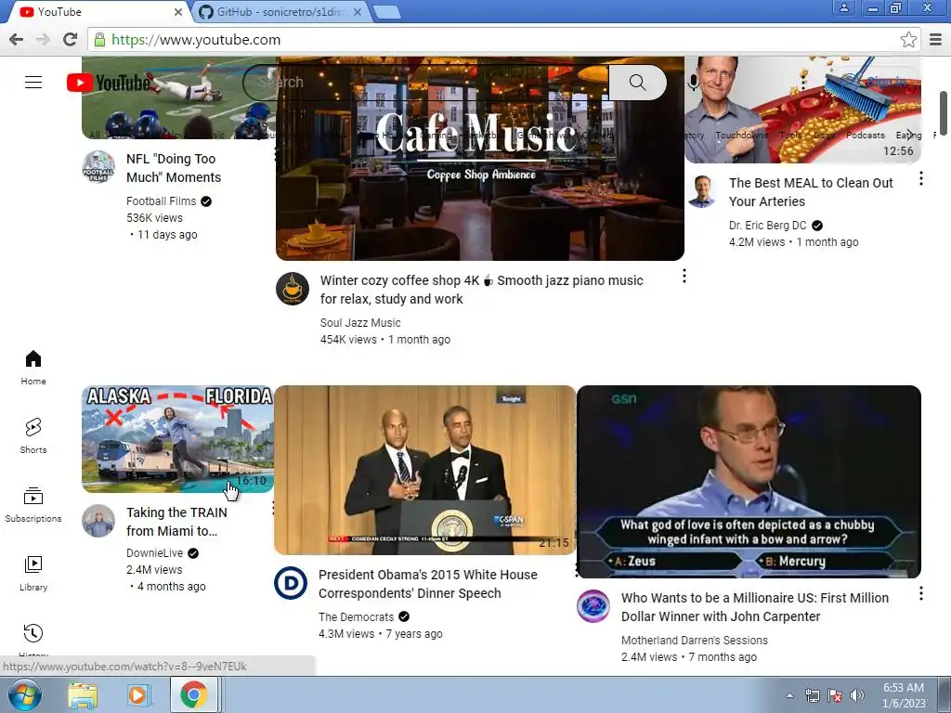
Task: Click the Football Films channel avatar
Action: [x=98, y=166]
